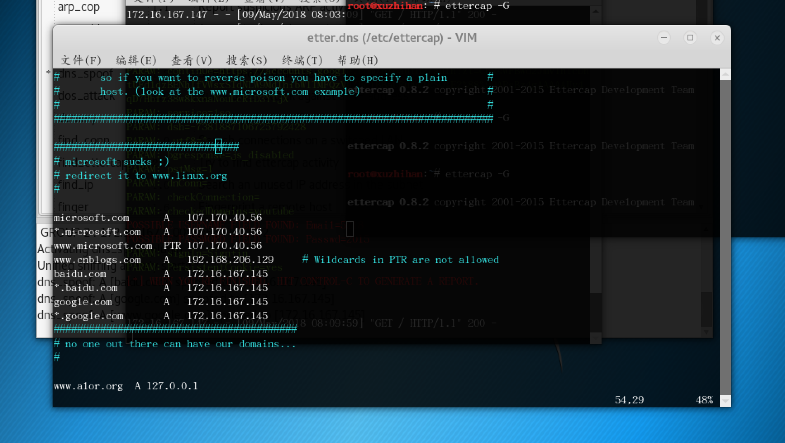Screen dimensions: 785x443
Task: Minimize the etter.dns VIM window
Action: 664,38
